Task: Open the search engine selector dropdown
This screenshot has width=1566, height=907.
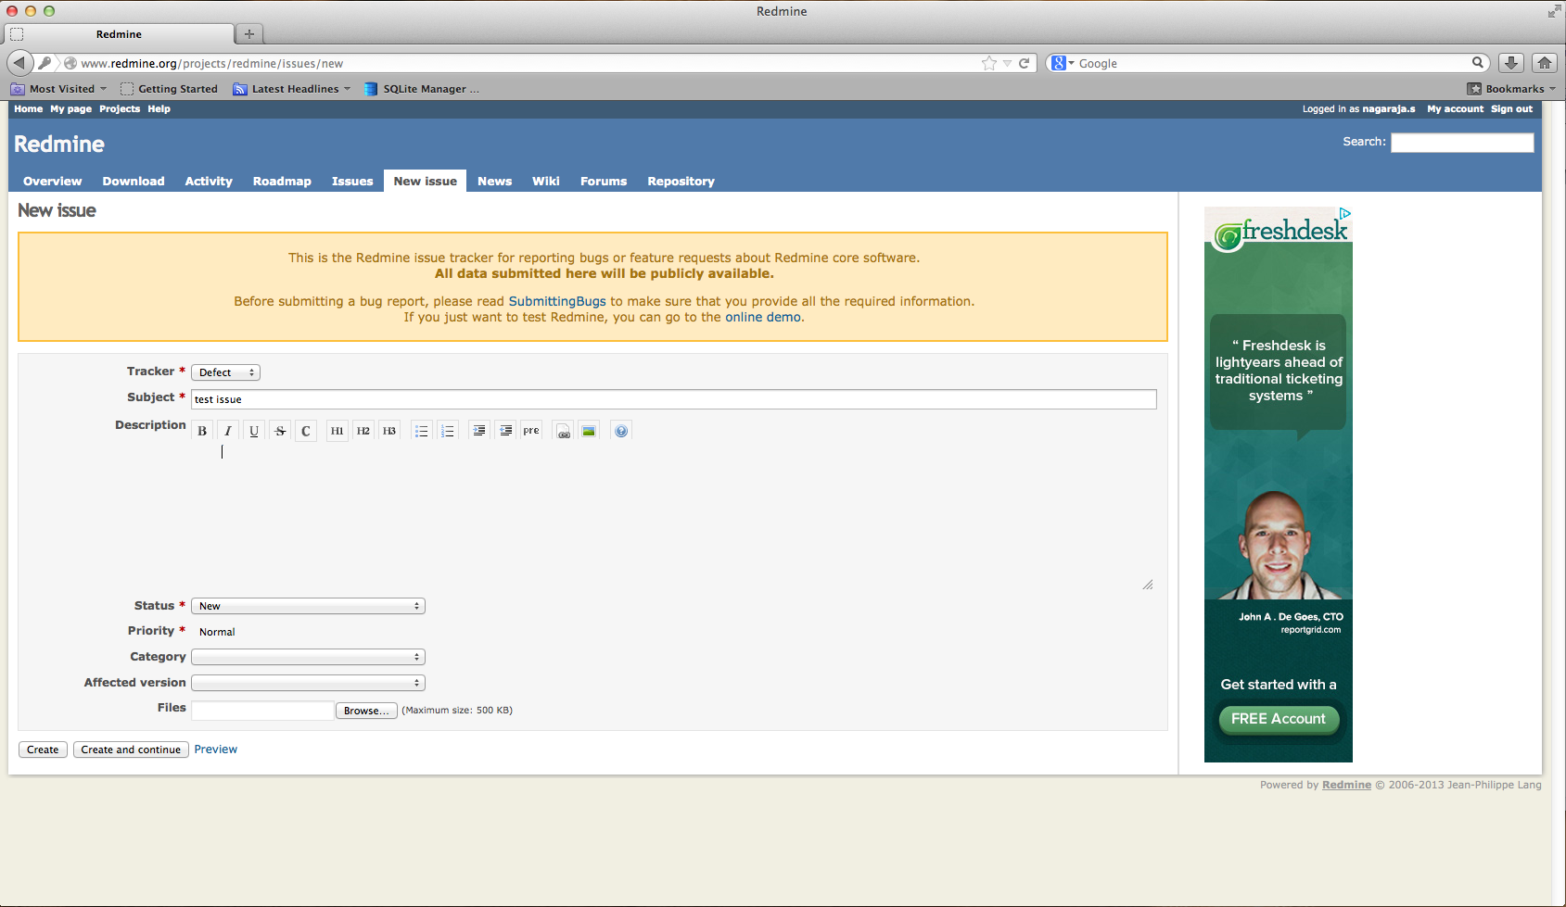Action: point(1063,63)
